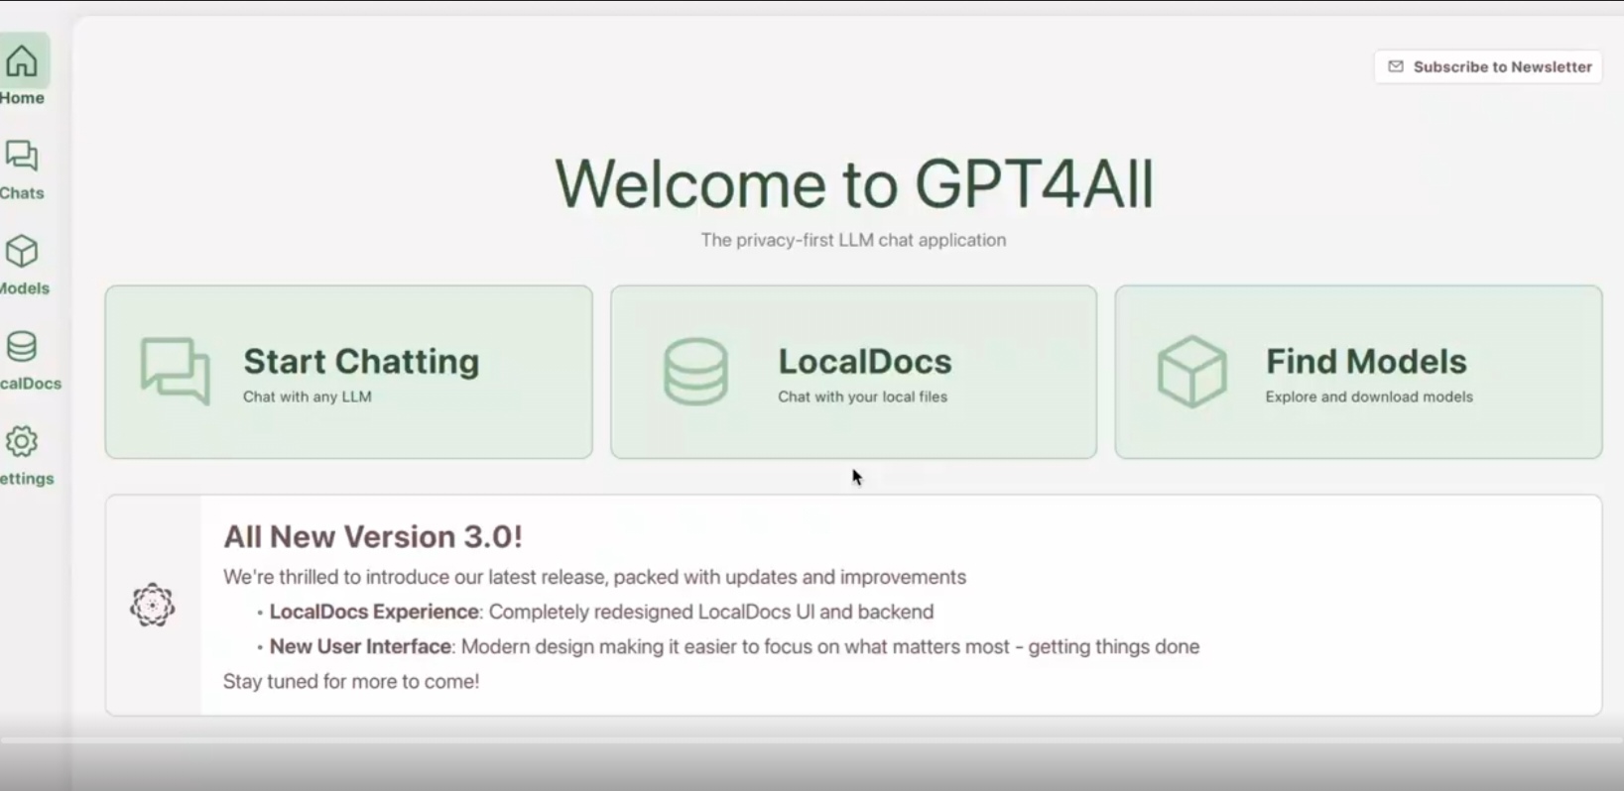
Task: Click the LocalDocs label in sidebar
Action: [x=31, y=384]
